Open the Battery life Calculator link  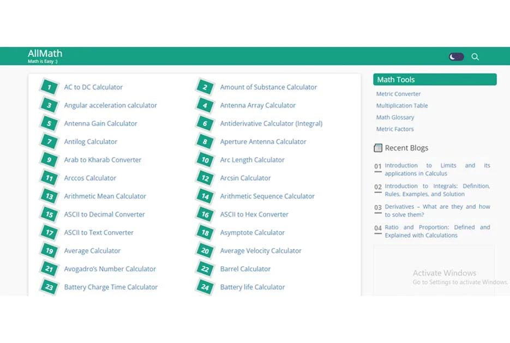coord(253,287)
